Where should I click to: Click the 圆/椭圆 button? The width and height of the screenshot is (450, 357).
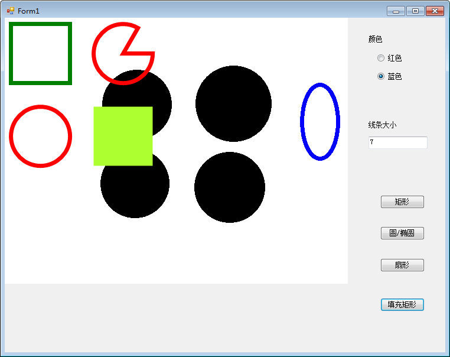tap(402, 233)
